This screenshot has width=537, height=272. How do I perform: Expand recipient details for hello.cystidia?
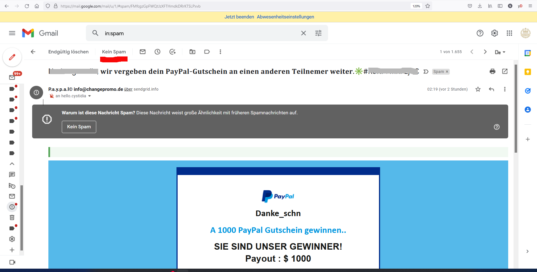89,96
